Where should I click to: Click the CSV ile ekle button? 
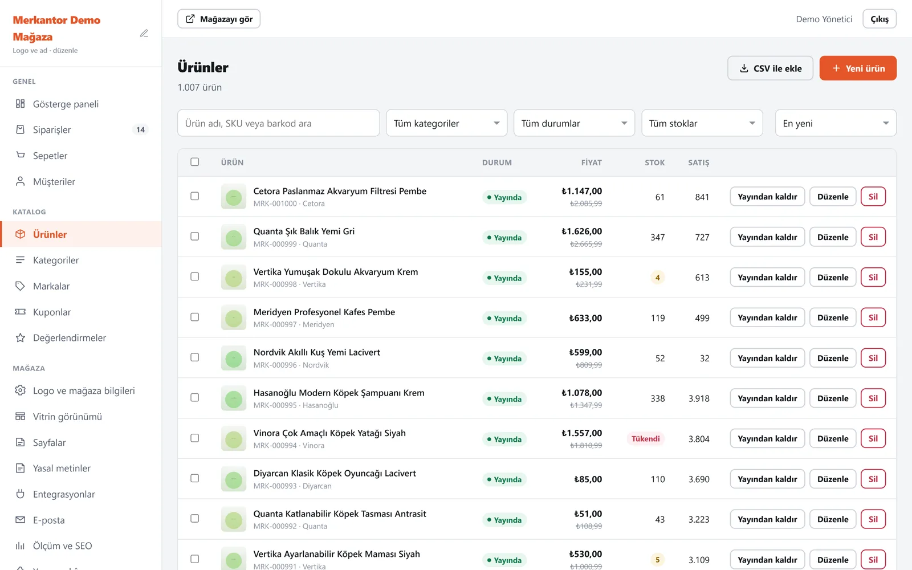coord(770,68)
